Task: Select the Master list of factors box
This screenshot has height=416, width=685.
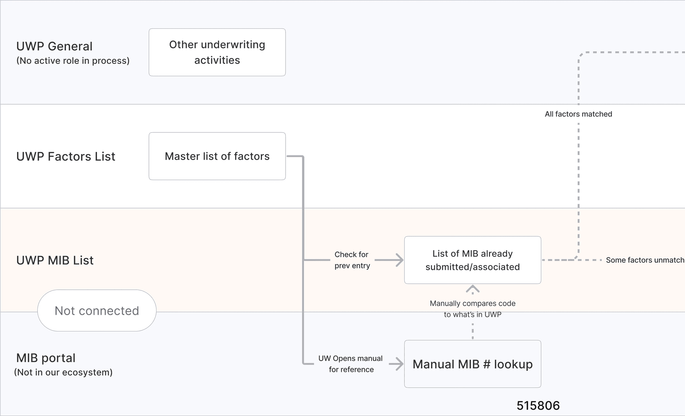Action: pyautogui.click(x=217, y=156)
